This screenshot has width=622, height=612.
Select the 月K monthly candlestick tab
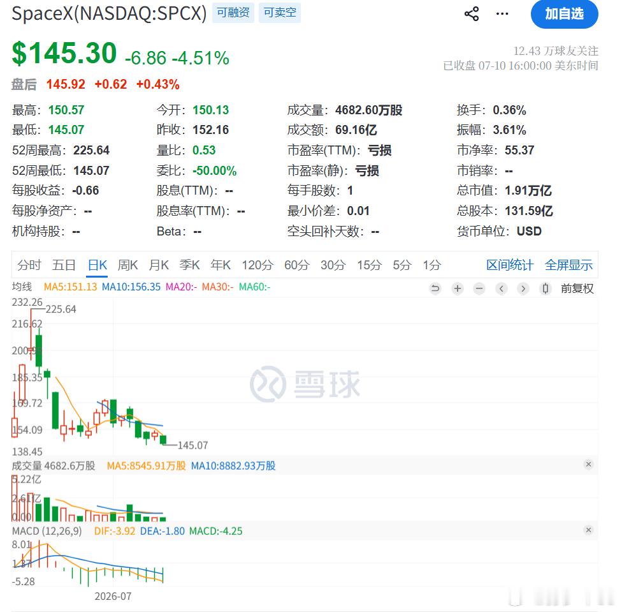point(159,265)
